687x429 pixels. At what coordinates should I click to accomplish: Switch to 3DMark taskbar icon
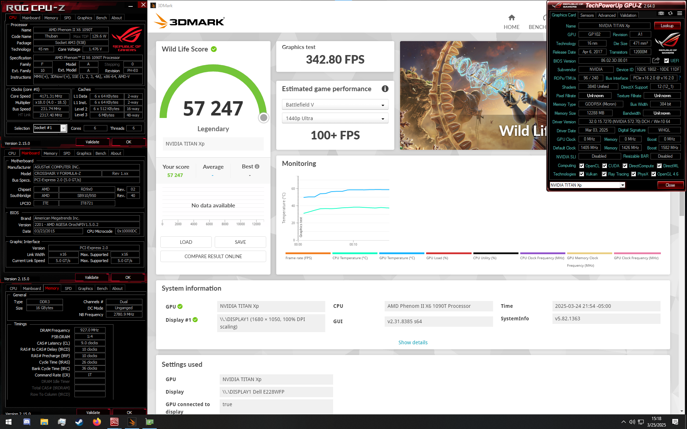(132, 422)
